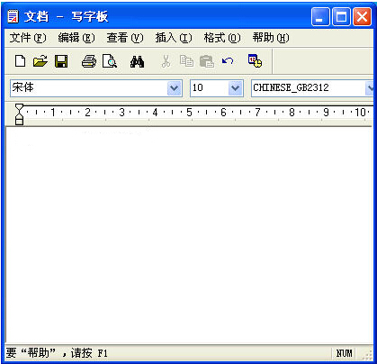Open the 格式(O) menu
The image size is (377, 364).
(x=222, y=38)
